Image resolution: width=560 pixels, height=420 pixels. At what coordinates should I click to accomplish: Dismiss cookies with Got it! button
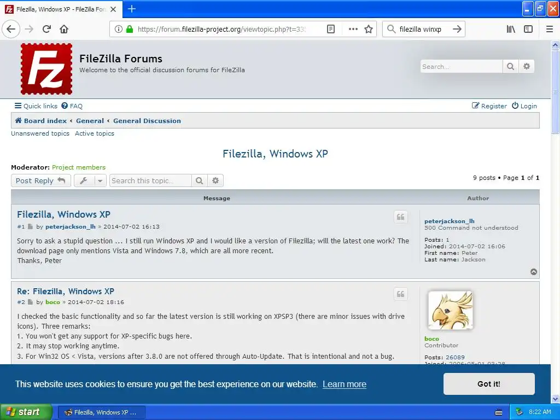489,384
